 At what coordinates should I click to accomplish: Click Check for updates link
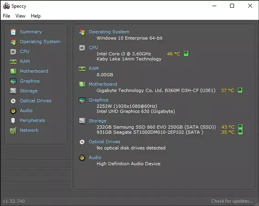232,201
